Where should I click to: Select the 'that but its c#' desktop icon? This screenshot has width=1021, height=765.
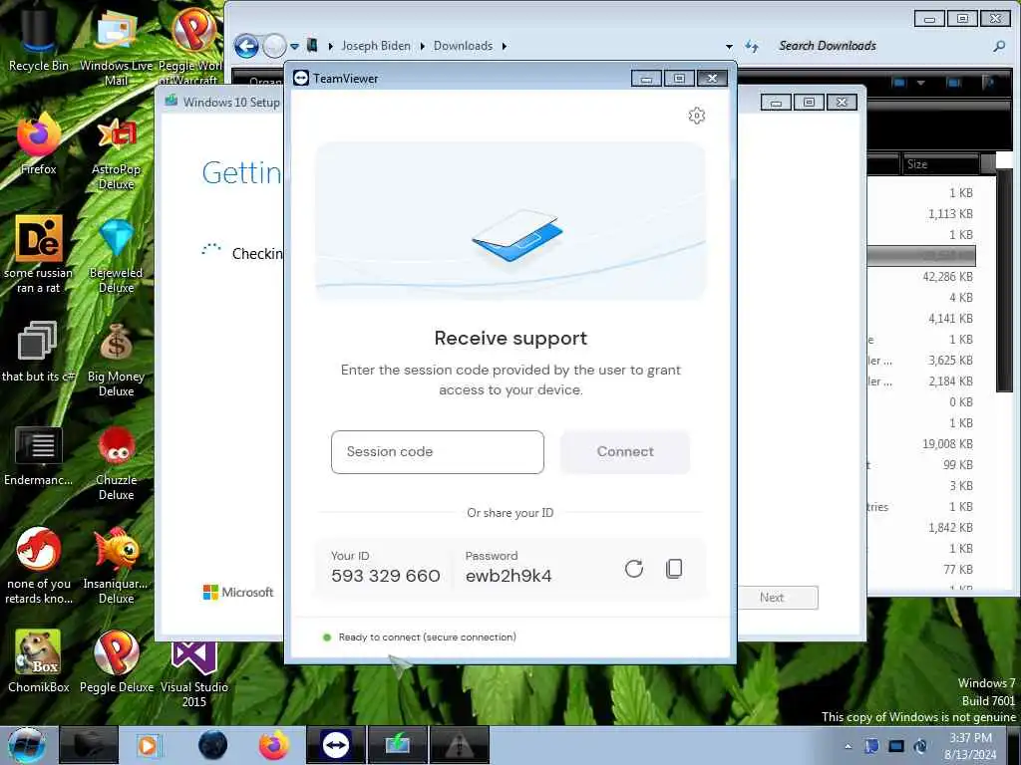pos(38,352)
